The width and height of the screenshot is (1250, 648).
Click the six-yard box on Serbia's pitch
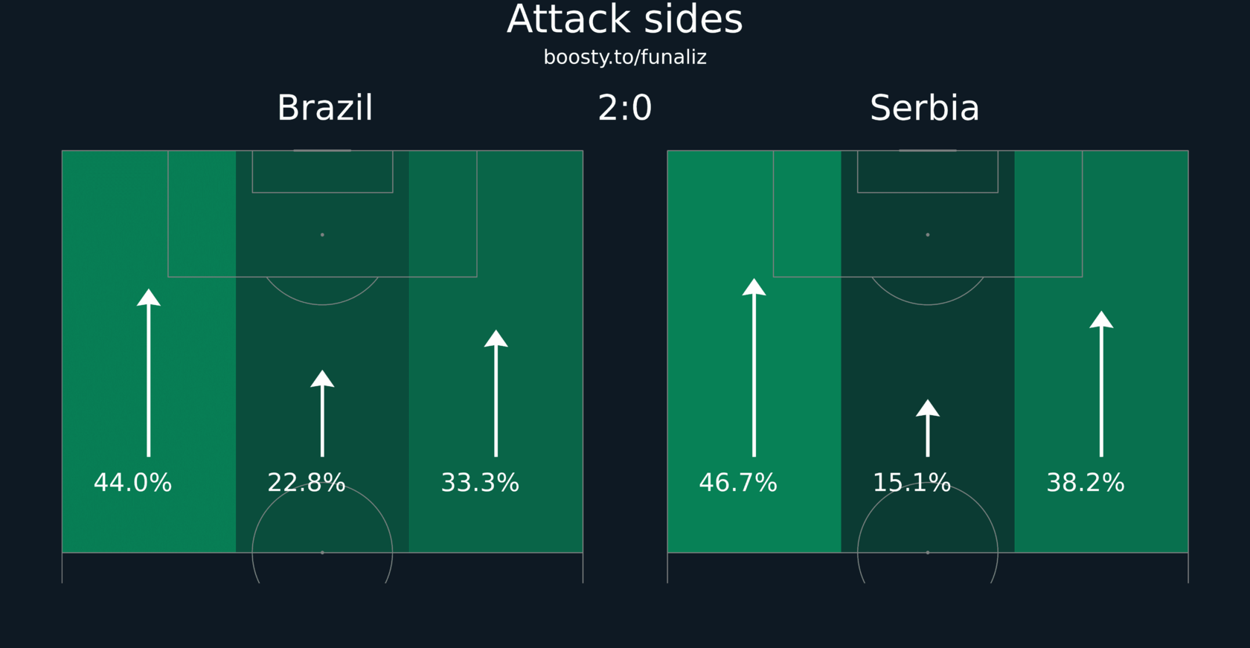click(928, 172)
